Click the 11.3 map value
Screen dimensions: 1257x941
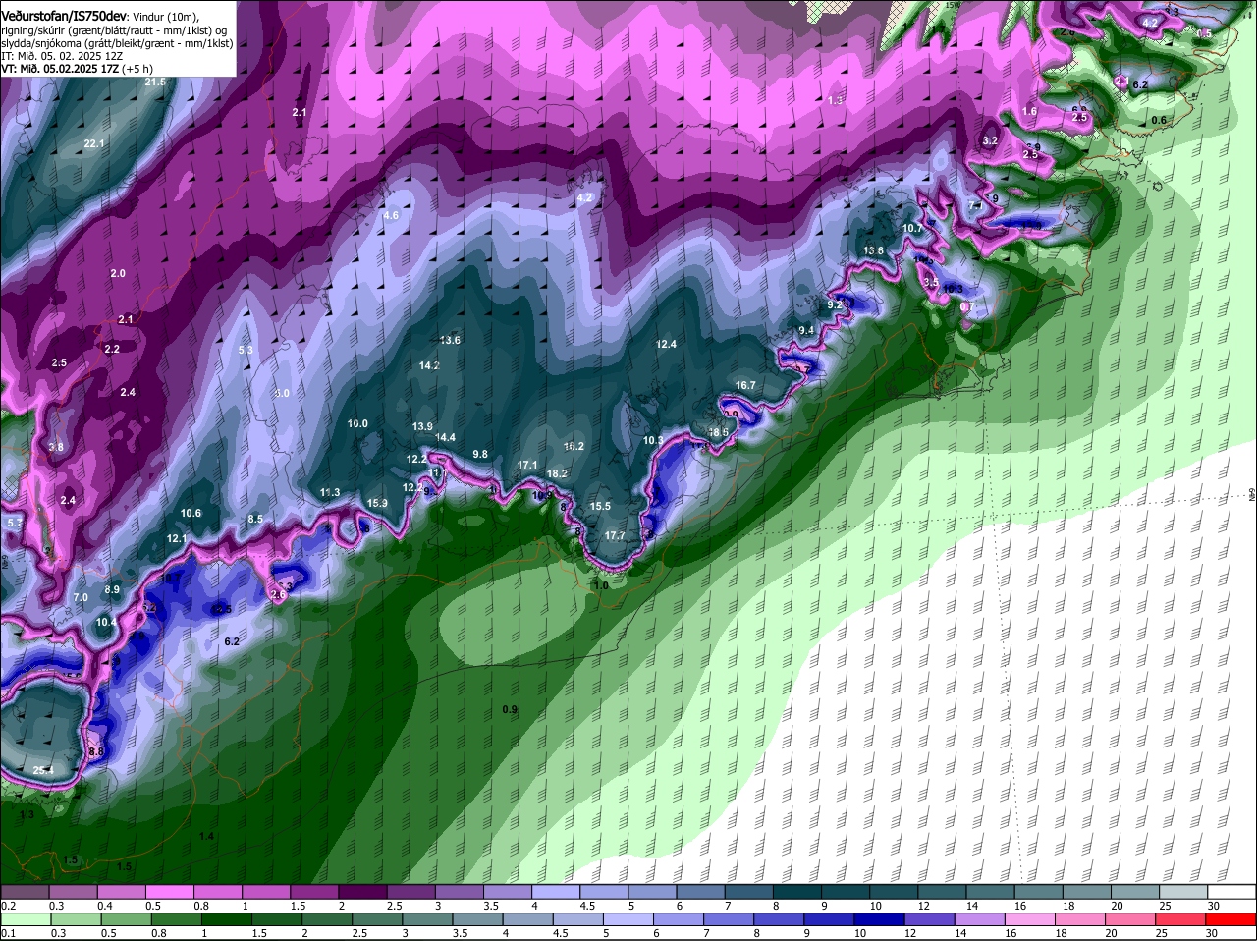pos(330,492)
